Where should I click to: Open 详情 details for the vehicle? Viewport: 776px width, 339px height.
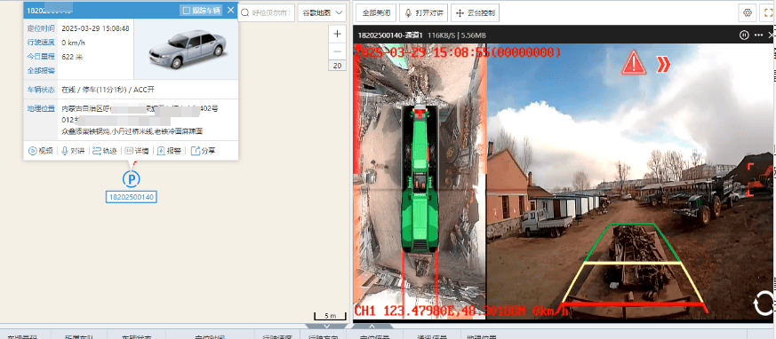coord(137,151)
